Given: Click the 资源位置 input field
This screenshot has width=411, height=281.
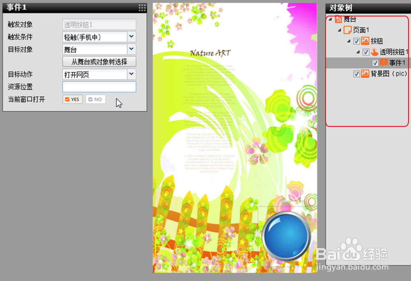Looking at the screenshot, I should (x=99, y=87).
